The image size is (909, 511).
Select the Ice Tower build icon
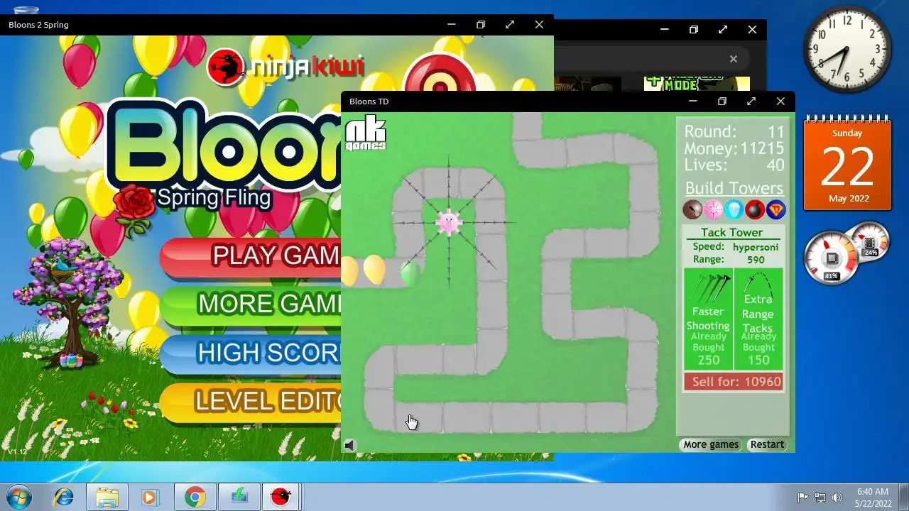click(734, 209)
